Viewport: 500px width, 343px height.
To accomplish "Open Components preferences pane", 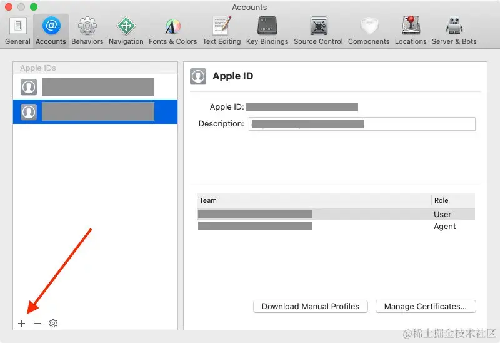I will (369, 31).
